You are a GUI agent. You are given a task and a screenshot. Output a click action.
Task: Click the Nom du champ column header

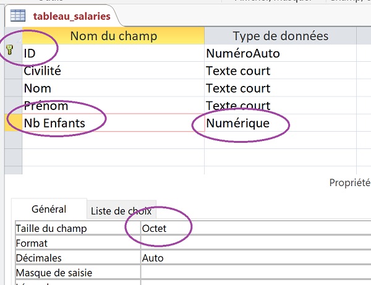[x=113, y=36]
